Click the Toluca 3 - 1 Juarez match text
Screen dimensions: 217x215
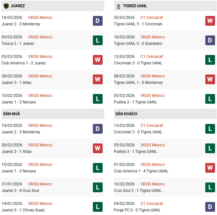click(18, 44)
